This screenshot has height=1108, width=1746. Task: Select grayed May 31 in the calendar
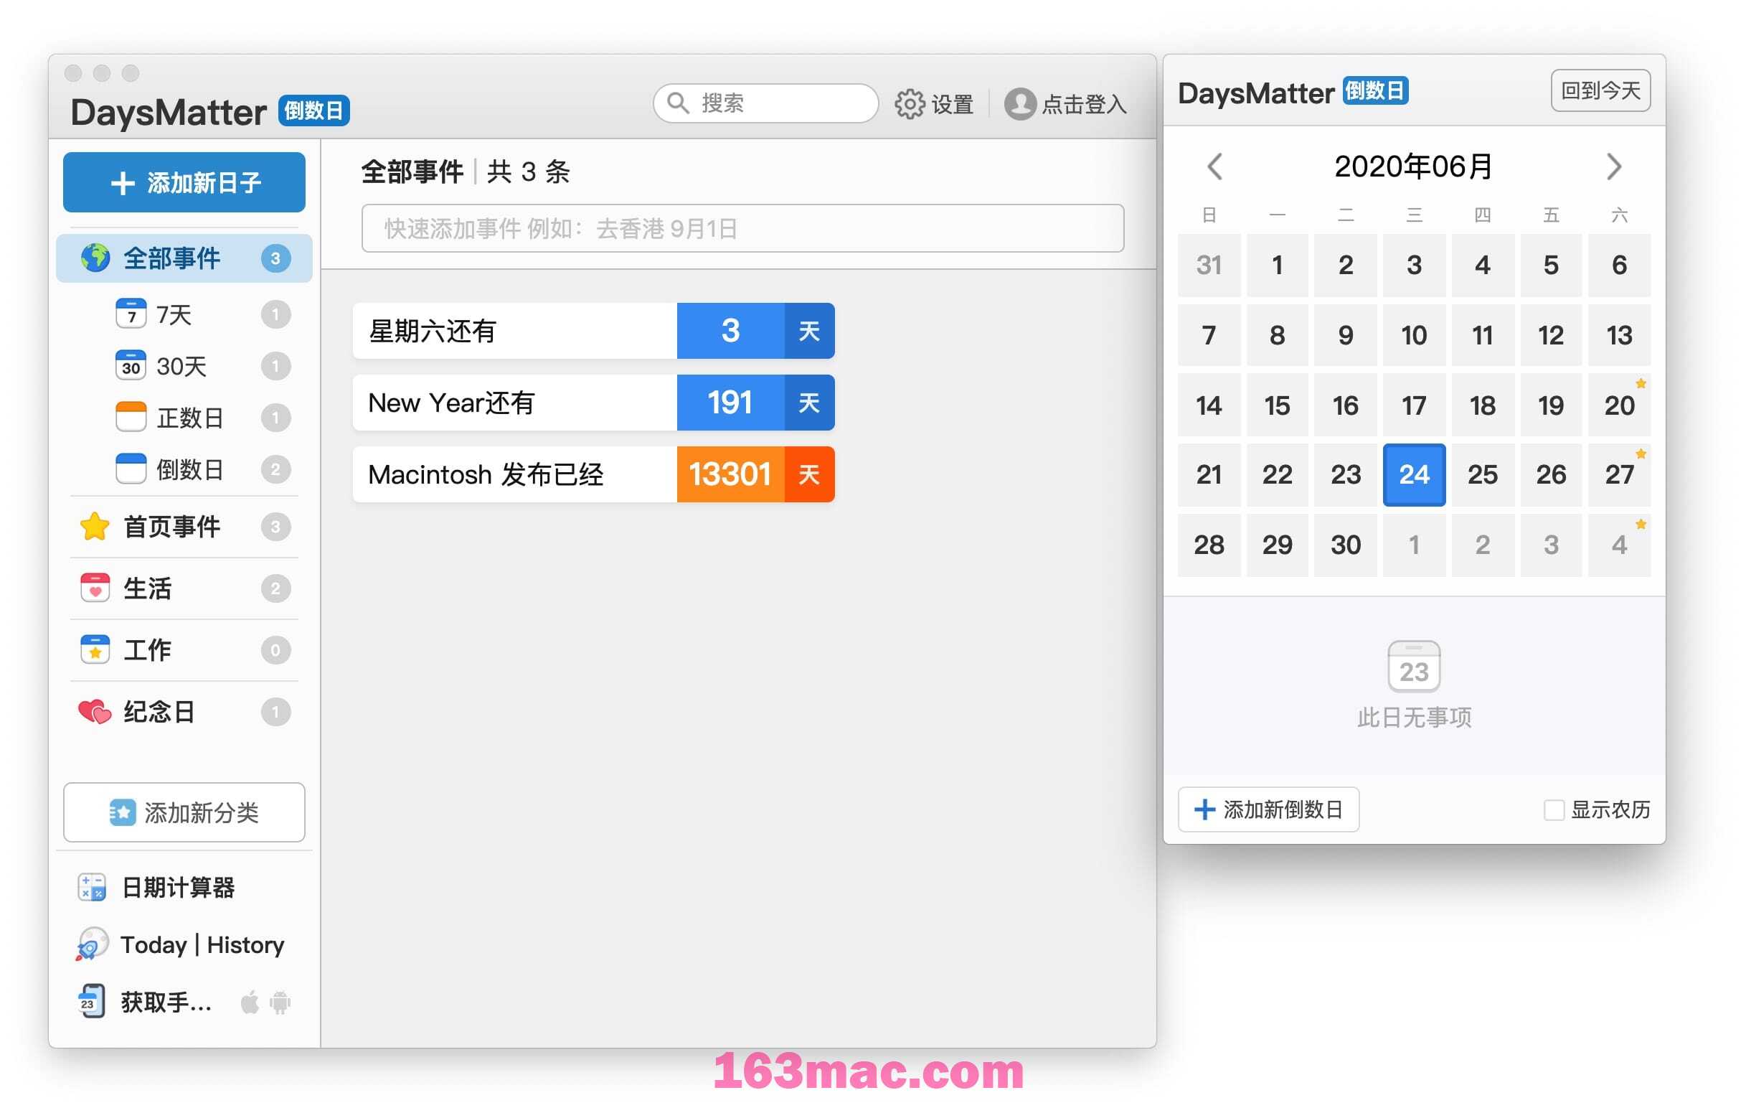coord(1209,265)
